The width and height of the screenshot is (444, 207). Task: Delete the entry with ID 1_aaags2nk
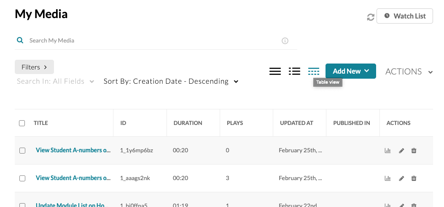[x=414, y=178]
